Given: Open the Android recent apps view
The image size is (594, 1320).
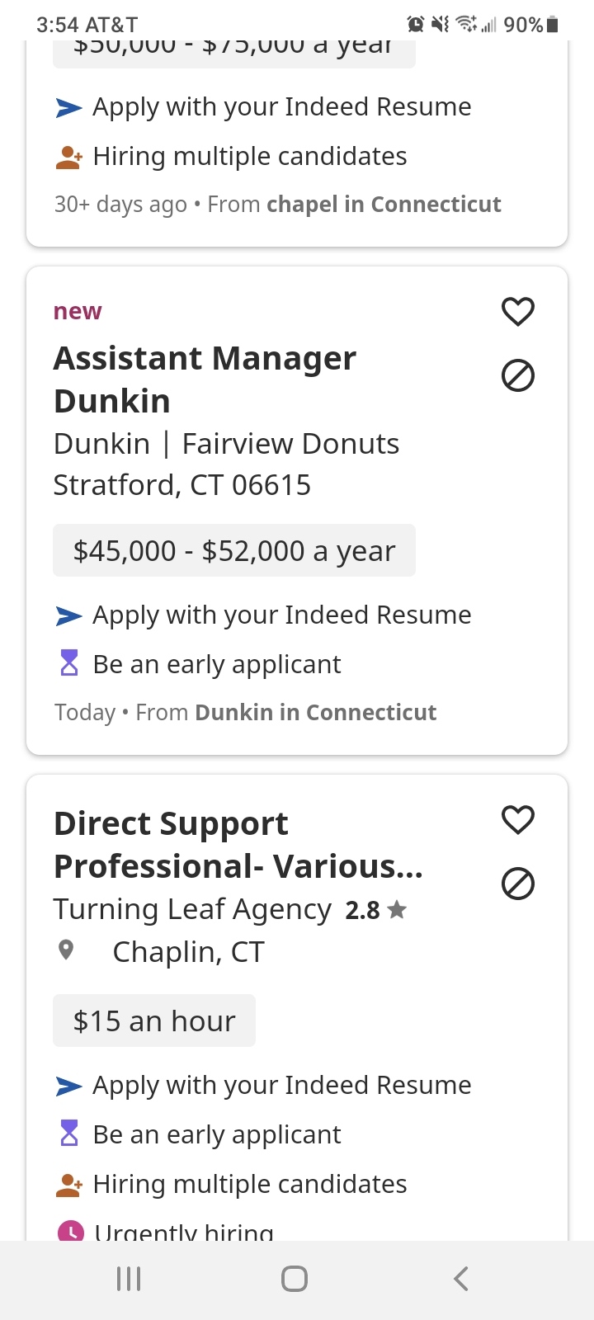Looking at the screenshot, I should click(x=129, y=1279).
